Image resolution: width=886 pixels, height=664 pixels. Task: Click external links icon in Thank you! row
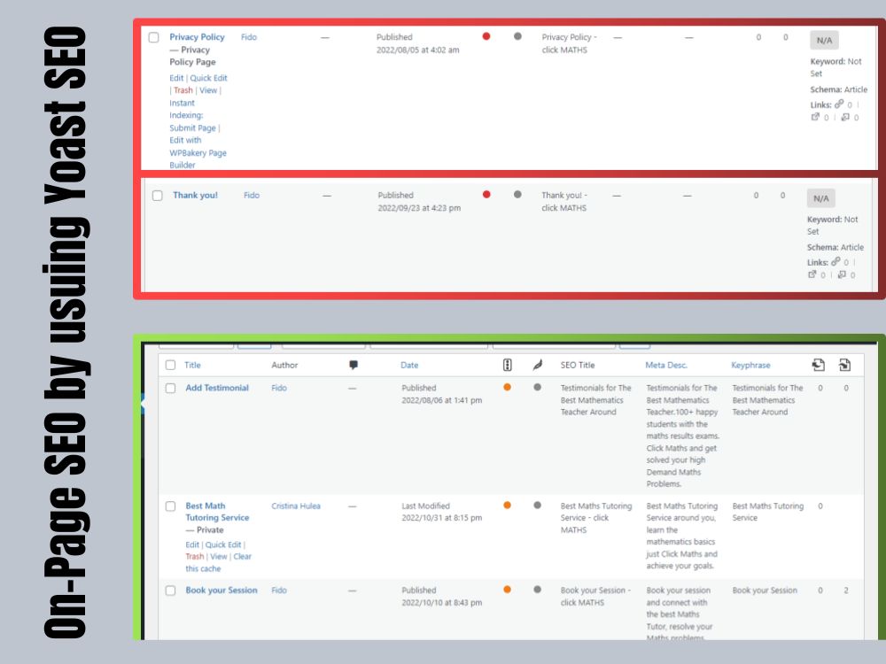click(812, 274)
